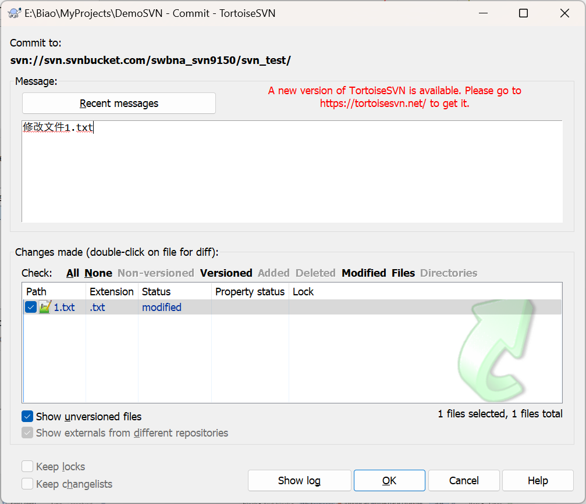The height and width of the screenshot is (504, 586).
Task: Click the 1.txt modified file icon
Action: tap(45, 307)
